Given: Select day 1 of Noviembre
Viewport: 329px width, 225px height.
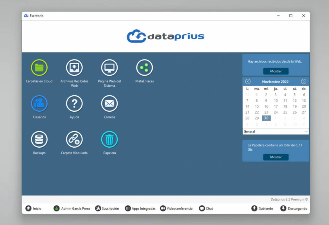Looking at the screenshot, I should point(257,94).
